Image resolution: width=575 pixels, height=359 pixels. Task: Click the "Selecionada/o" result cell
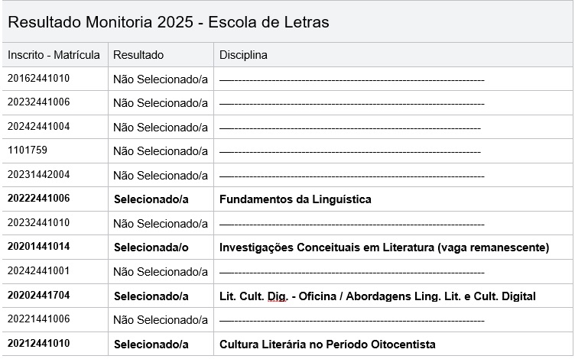coord(151,247)
